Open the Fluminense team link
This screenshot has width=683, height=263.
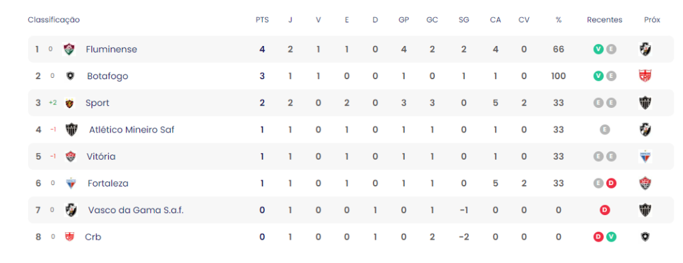click(x=111, y=49)
